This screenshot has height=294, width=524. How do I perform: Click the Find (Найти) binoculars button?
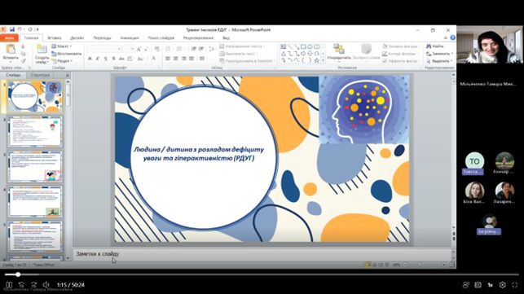pos(435,46)
